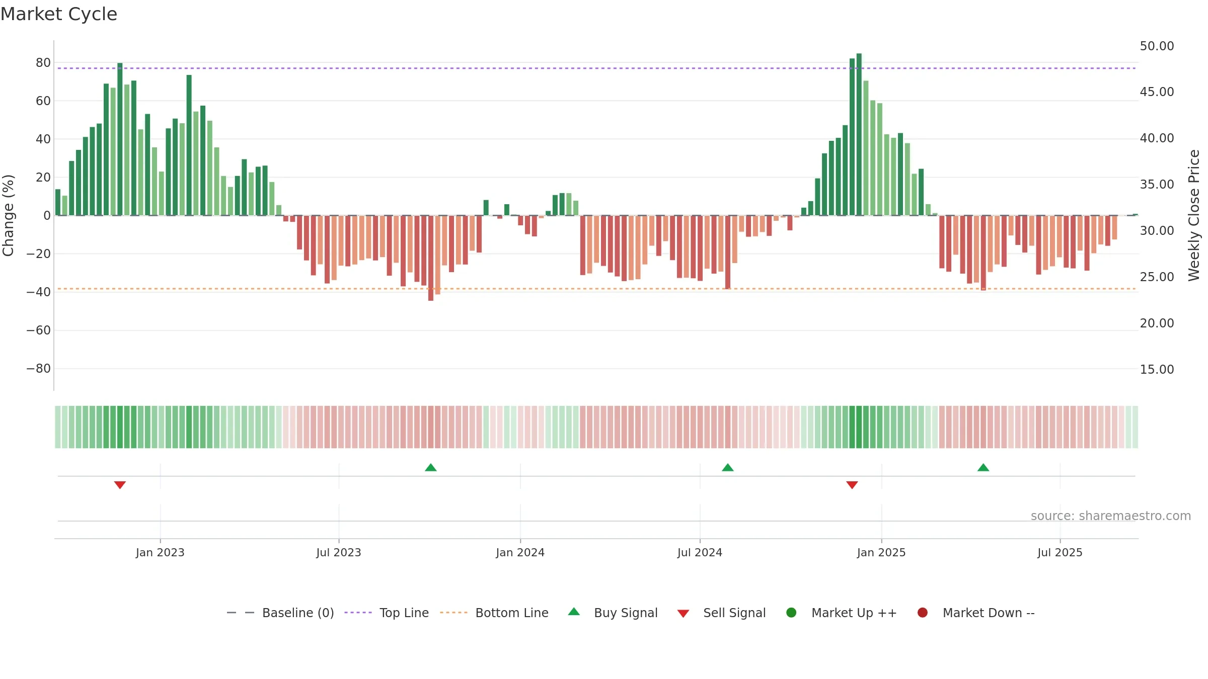Image resolution: width=1208 pixels, height=679 pixels.
Task: Click the source: sharemaestro.com text
Action: coord(1111,516)
